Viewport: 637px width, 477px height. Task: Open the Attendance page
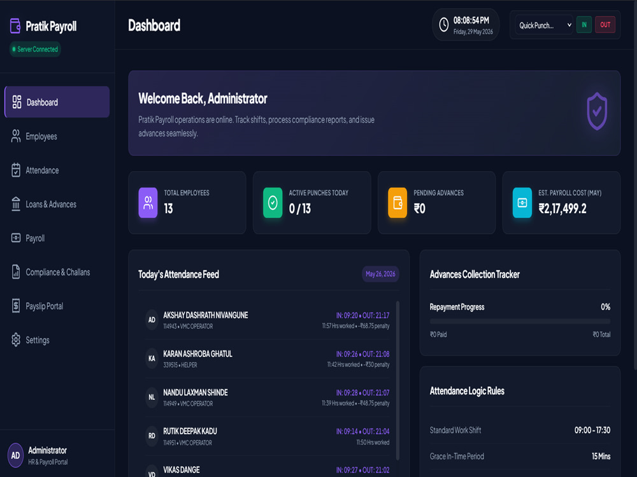pyautogui.click(x=57, y=170)
